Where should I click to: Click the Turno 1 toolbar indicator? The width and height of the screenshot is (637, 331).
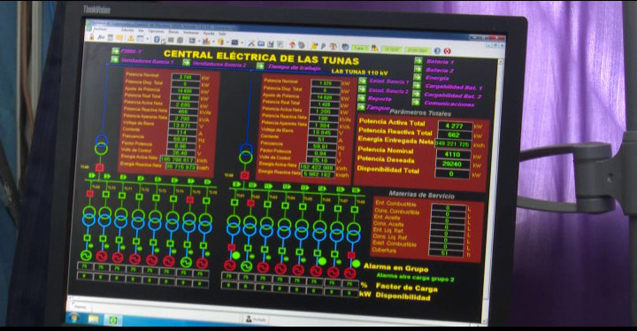pos(360,48)
